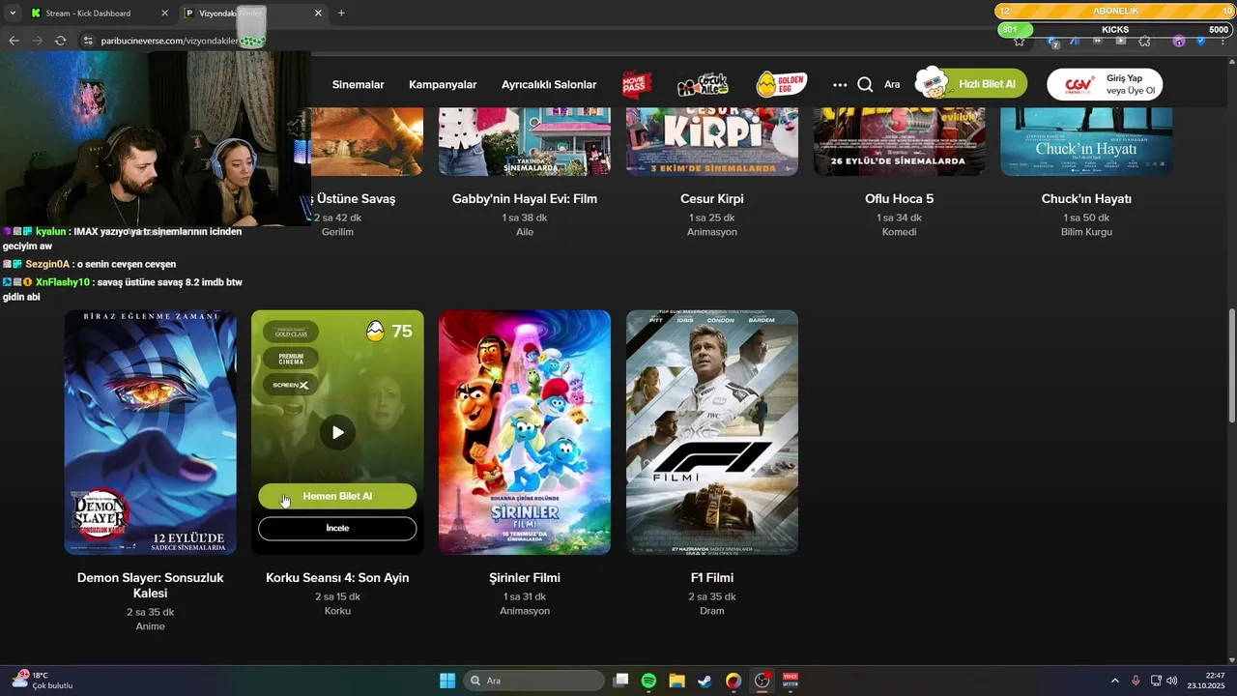1237x696 pixels.
Task: Click the Cesur Kirpi poster
Action: coord(712,141)
